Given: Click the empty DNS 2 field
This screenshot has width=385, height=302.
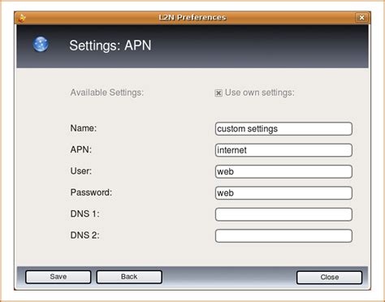Looking at the screenshot, I should tap(283, 235).
